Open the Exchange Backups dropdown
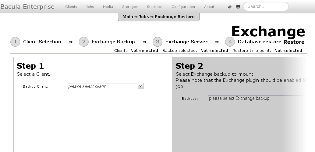 pos(257,98)
